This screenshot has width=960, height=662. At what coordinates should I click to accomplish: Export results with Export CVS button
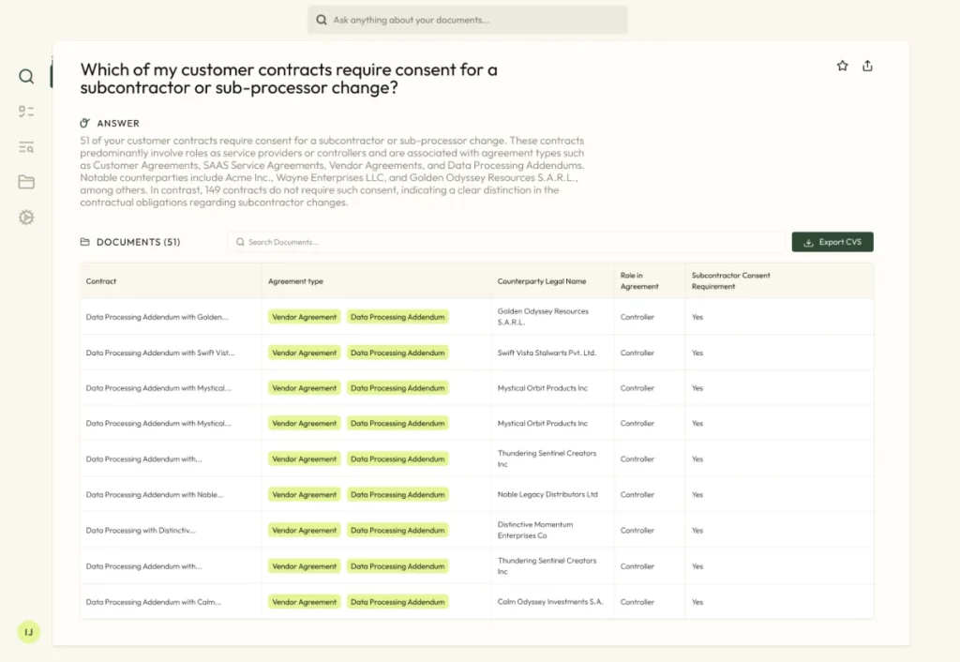832,242
